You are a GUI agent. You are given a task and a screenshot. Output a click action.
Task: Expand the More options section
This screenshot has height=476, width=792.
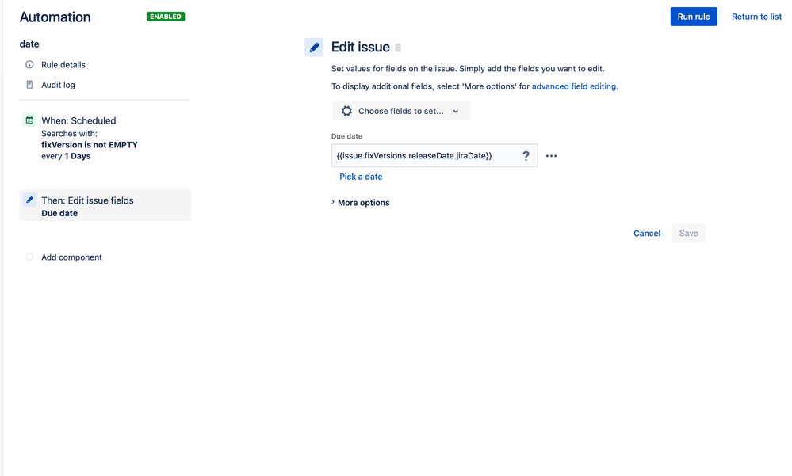pos(362,203)
